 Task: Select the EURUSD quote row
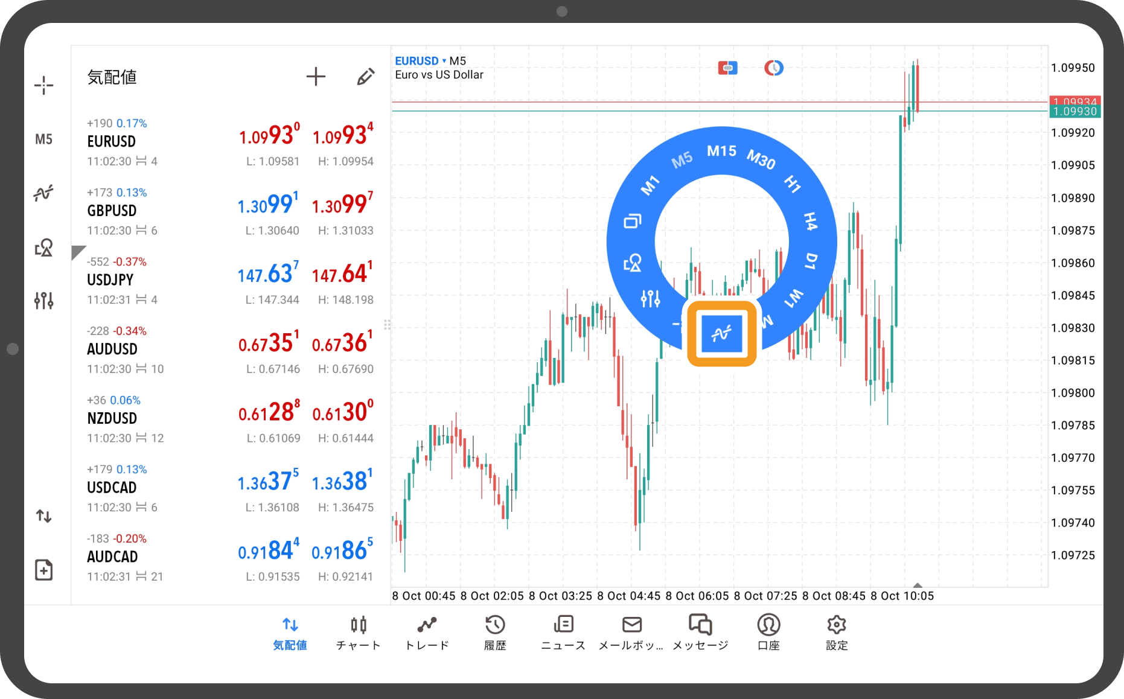point(229,142)
